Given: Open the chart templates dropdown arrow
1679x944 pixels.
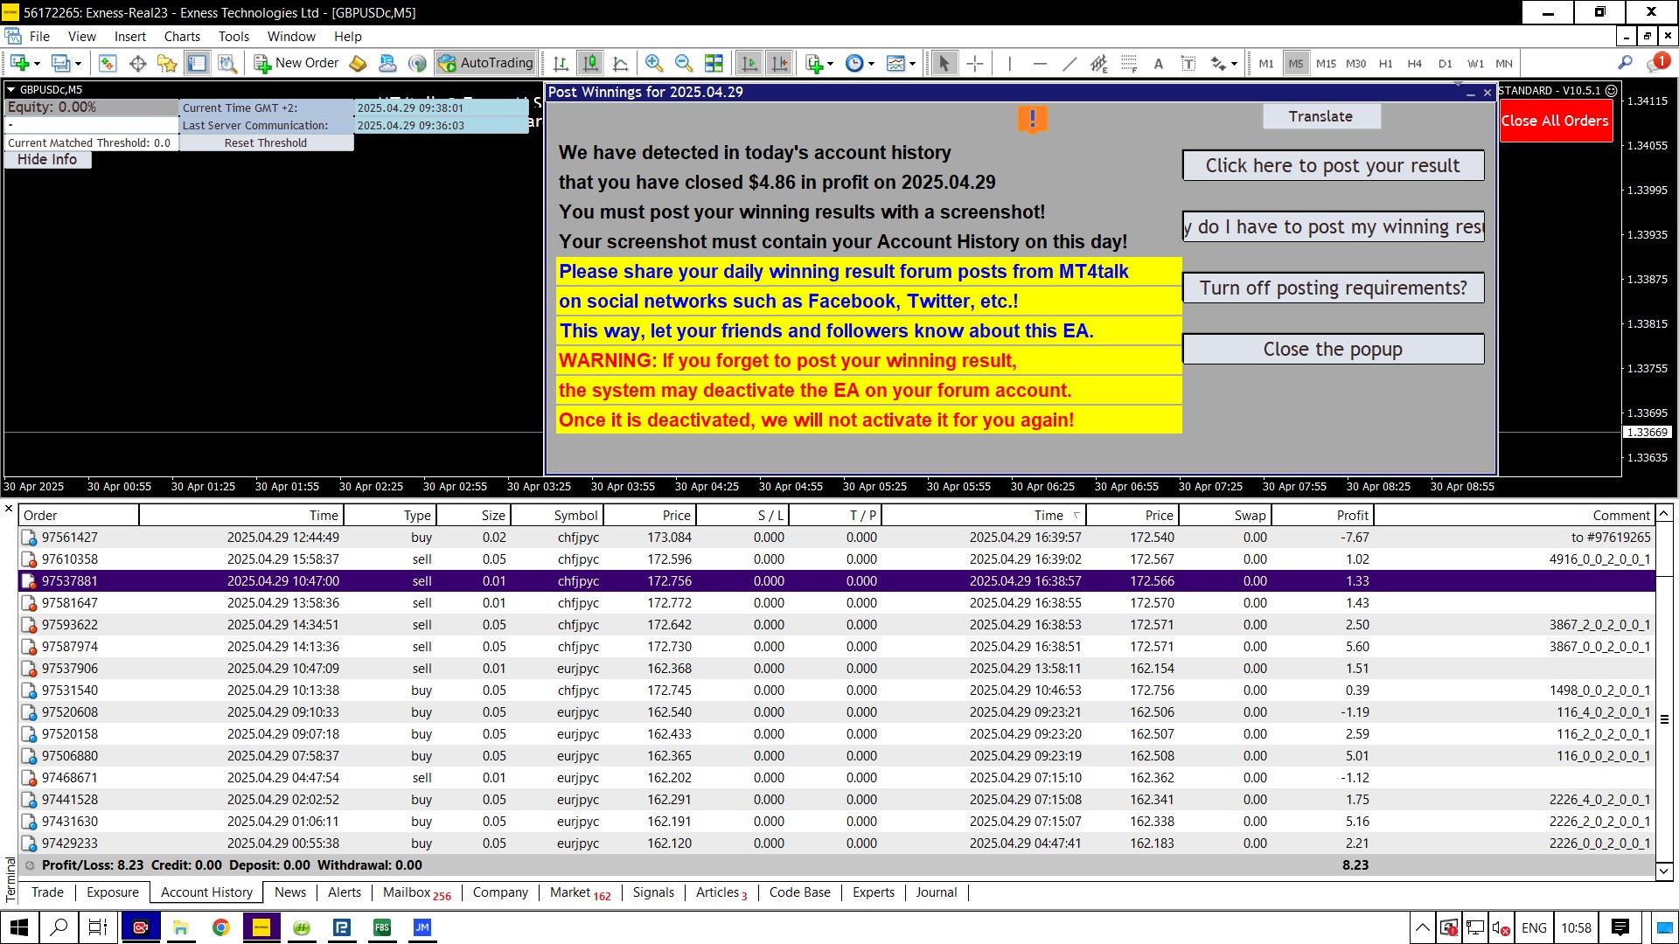Looking at the screenshot, I should click(x=912, y=64).
